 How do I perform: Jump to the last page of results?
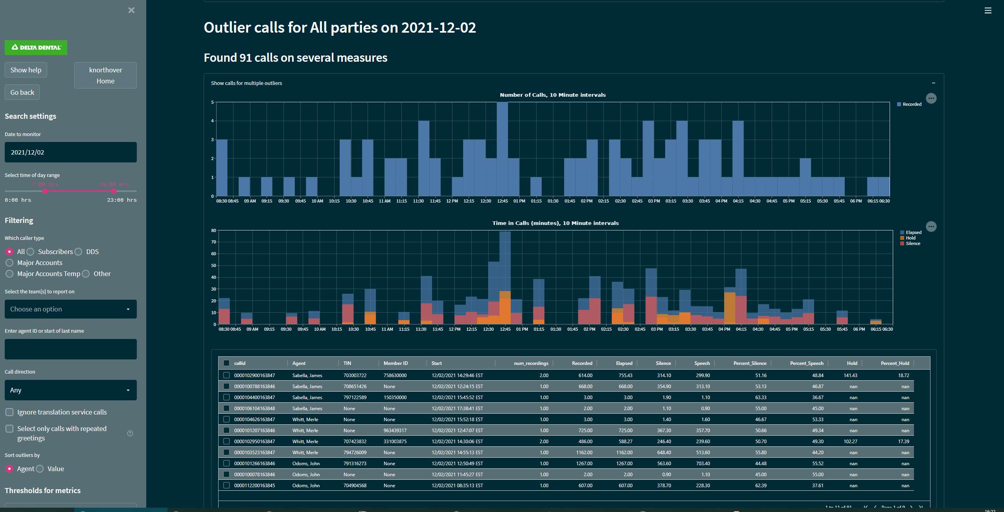(921, 507)
